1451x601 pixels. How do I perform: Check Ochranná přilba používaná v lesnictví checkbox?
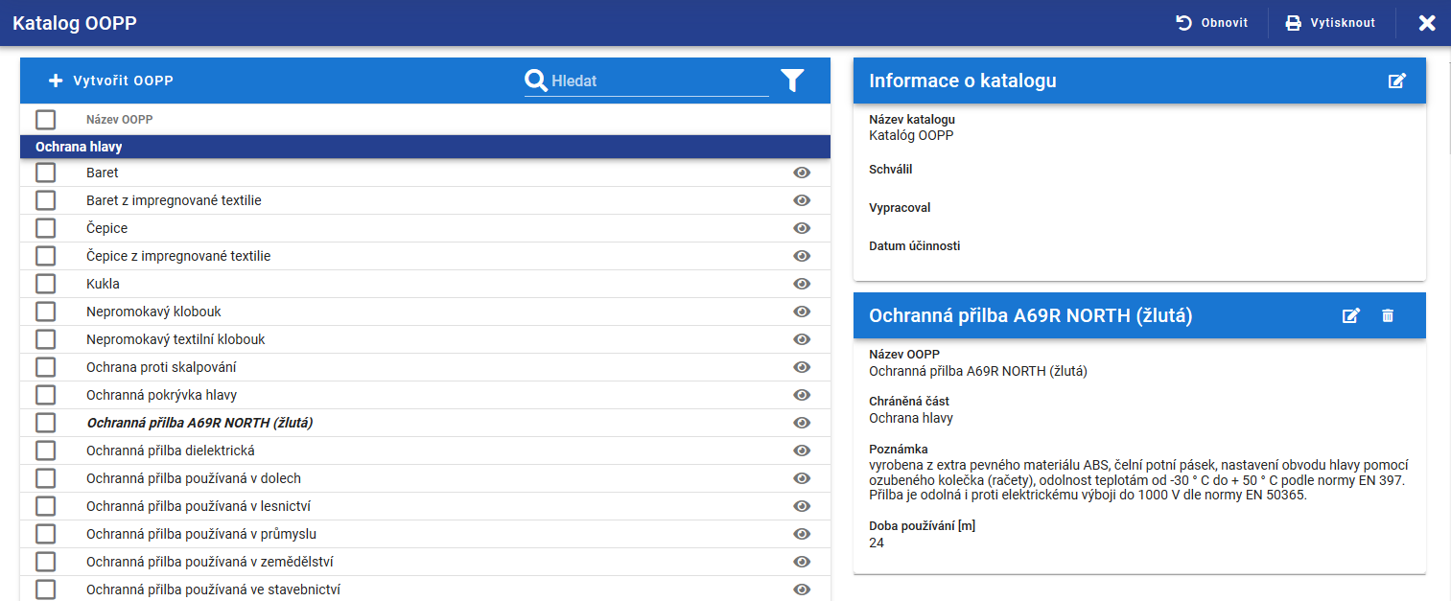point(46,506)
